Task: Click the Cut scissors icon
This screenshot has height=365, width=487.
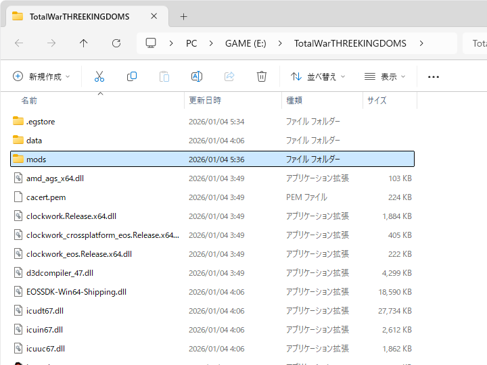Action: 99,76
